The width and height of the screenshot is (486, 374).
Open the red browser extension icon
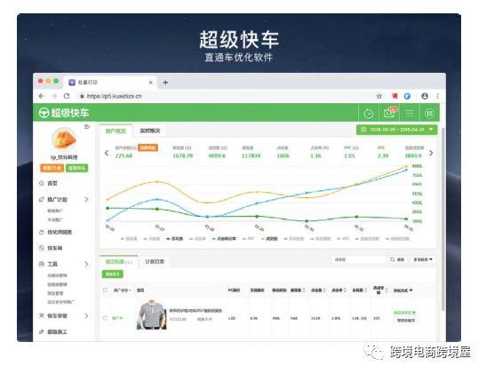(394, 96)
